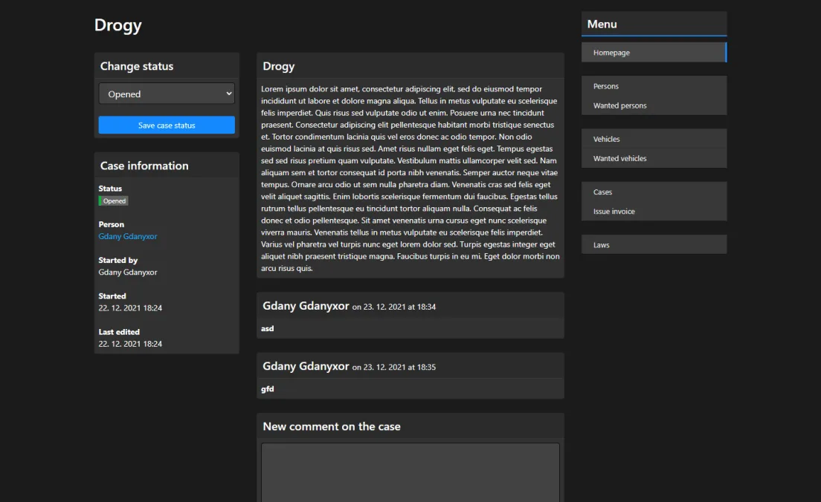Click the green Opened status badge
Image resolution: width=821 pixels, height=502 pixels.
(x=113, y=201)
